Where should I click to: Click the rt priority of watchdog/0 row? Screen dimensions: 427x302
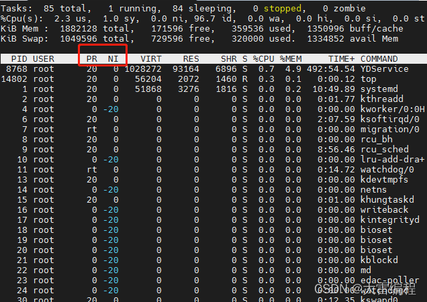point(92,170)
